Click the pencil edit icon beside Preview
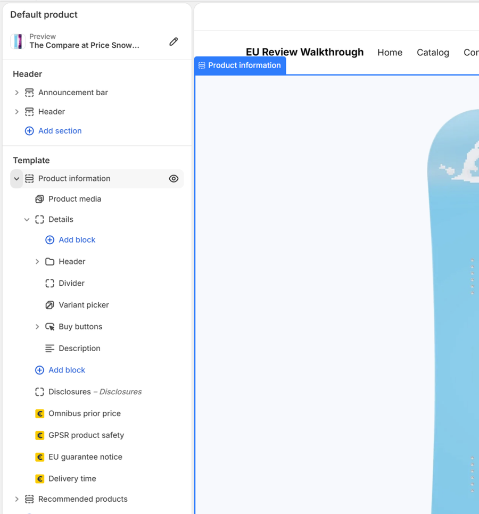Image resolution: width=479 pixels, height=514 pixels. [x=174, y=42]
